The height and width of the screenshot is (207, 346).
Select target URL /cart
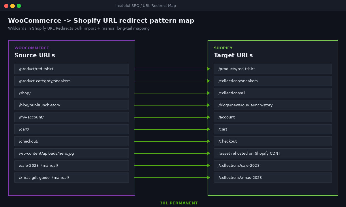click(x=273, y=129)
